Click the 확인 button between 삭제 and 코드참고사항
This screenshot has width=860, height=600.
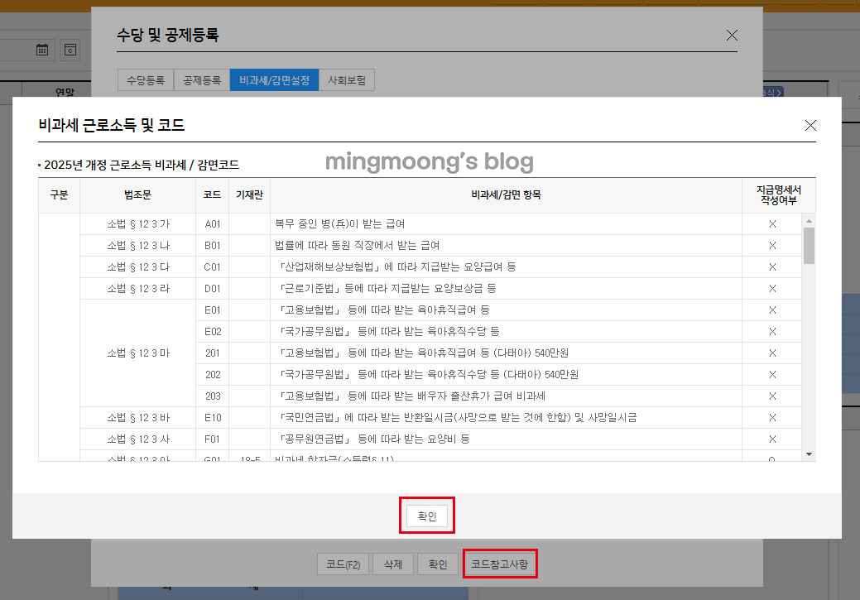(x=438, y=564)
